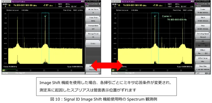
Task: Click help icon below left softkey panel
Action: [x=99, y=73]
